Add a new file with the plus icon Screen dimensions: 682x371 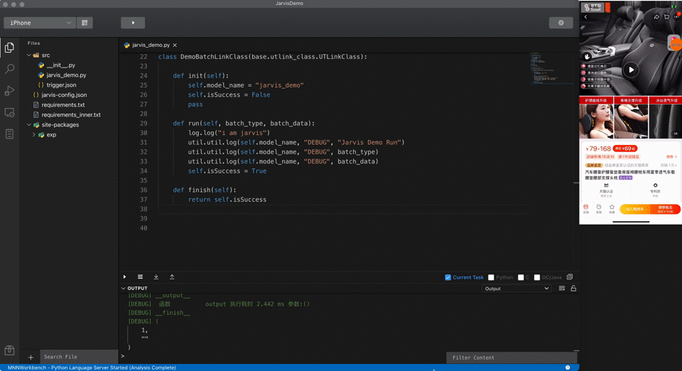[31, 357]
